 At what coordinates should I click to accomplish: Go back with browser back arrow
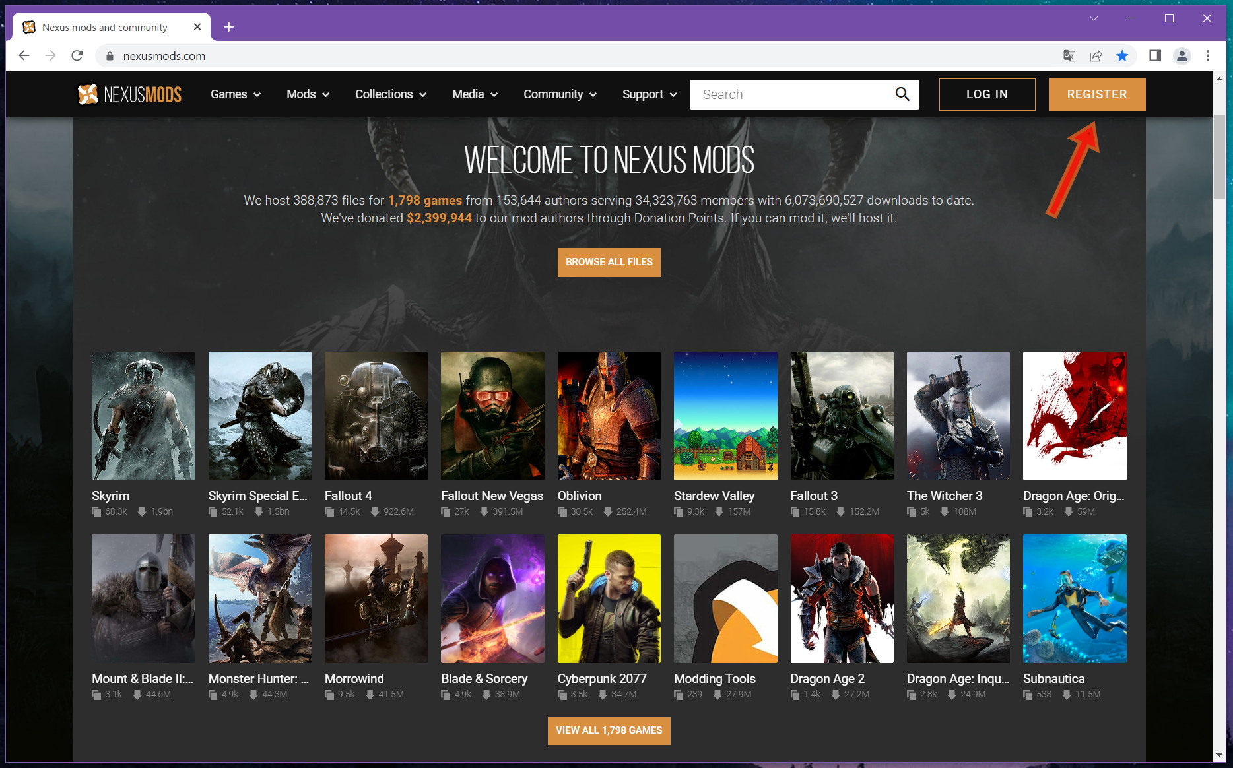[24, 56]
